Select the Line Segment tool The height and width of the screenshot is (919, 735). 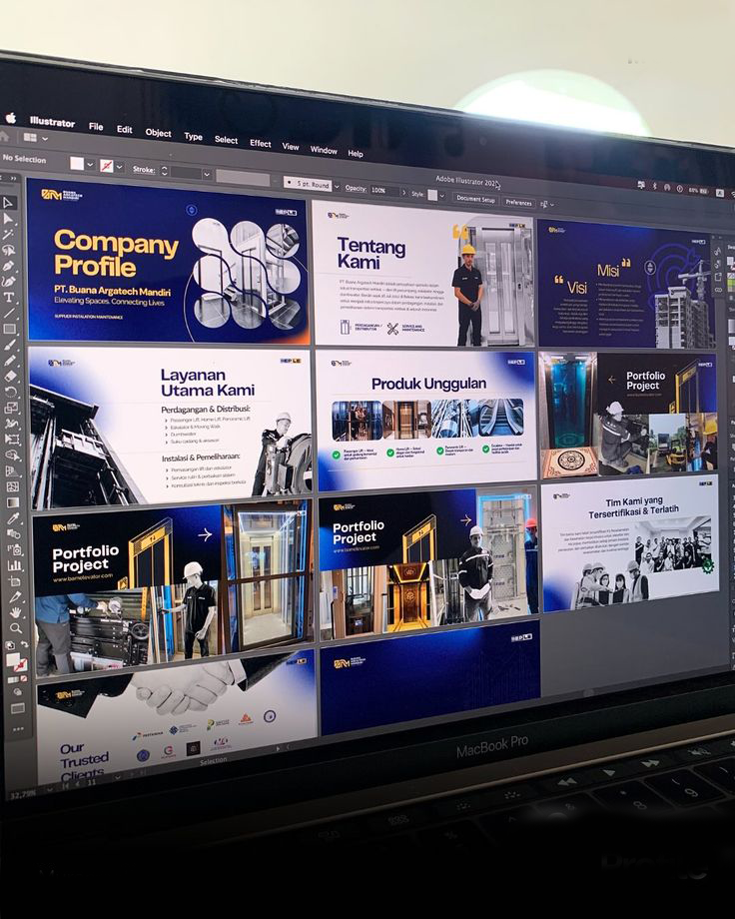pyautogui.click(x=9, y=313)
